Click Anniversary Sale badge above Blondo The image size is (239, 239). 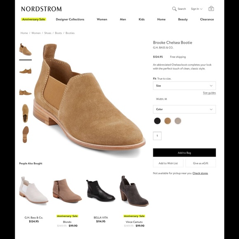pyautogui.click(x=67, y=216)
